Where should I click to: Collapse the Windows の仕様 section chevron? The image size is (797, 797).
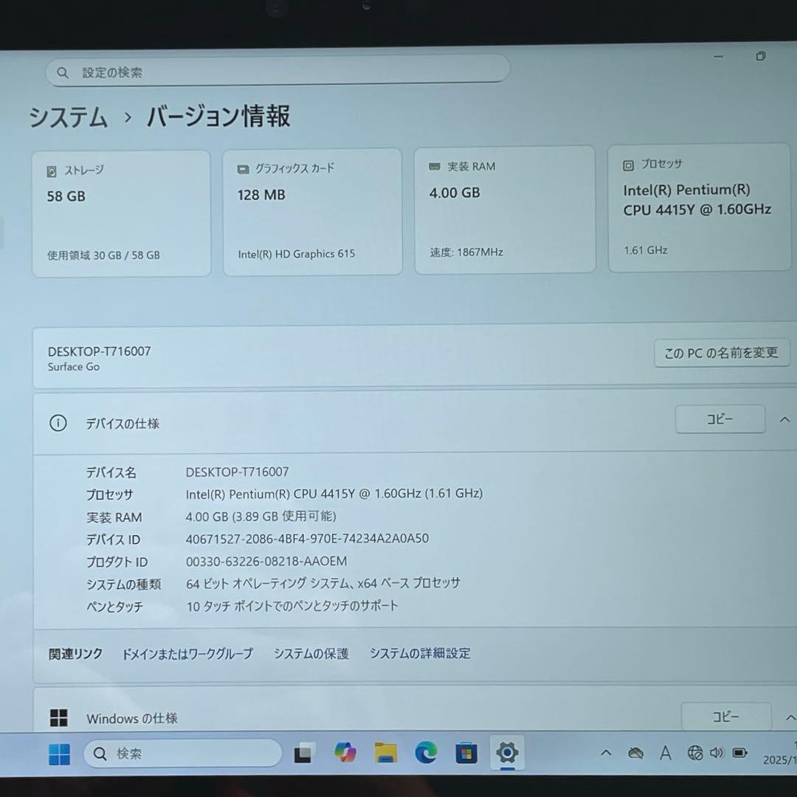coord(790,718)
